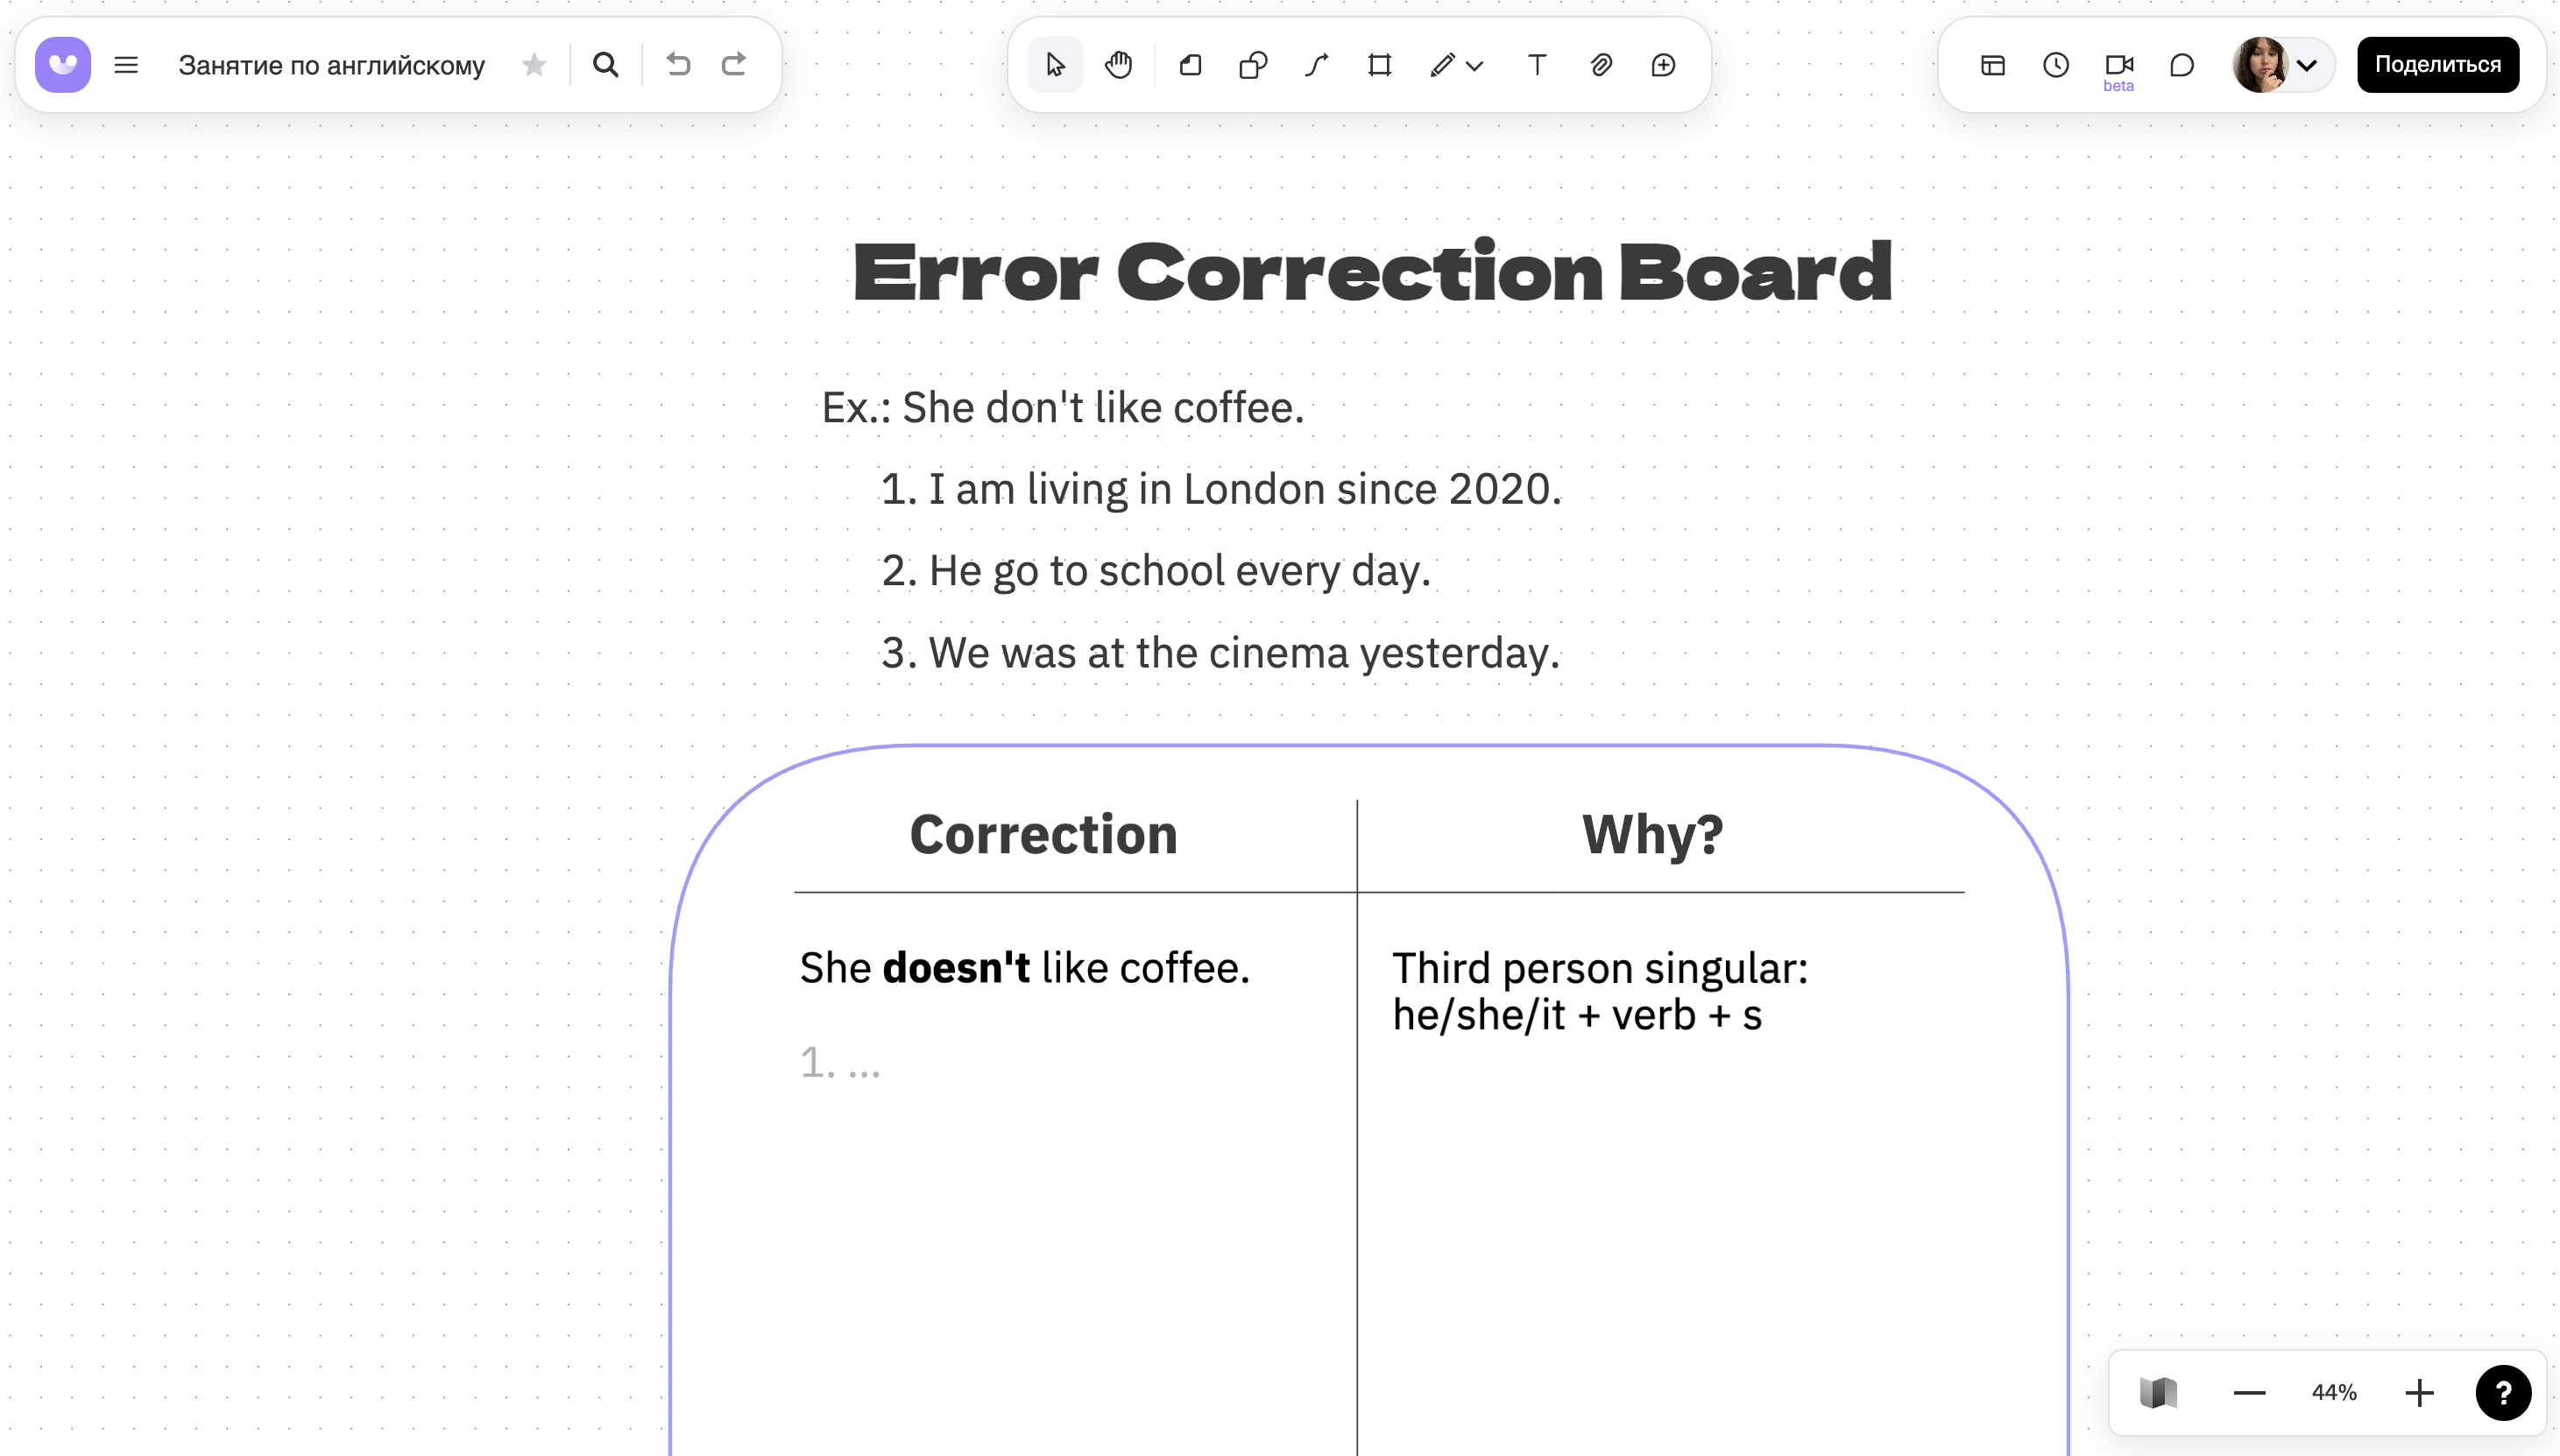
Task: Select the sticky note tool
Action: pos(1190,65)
